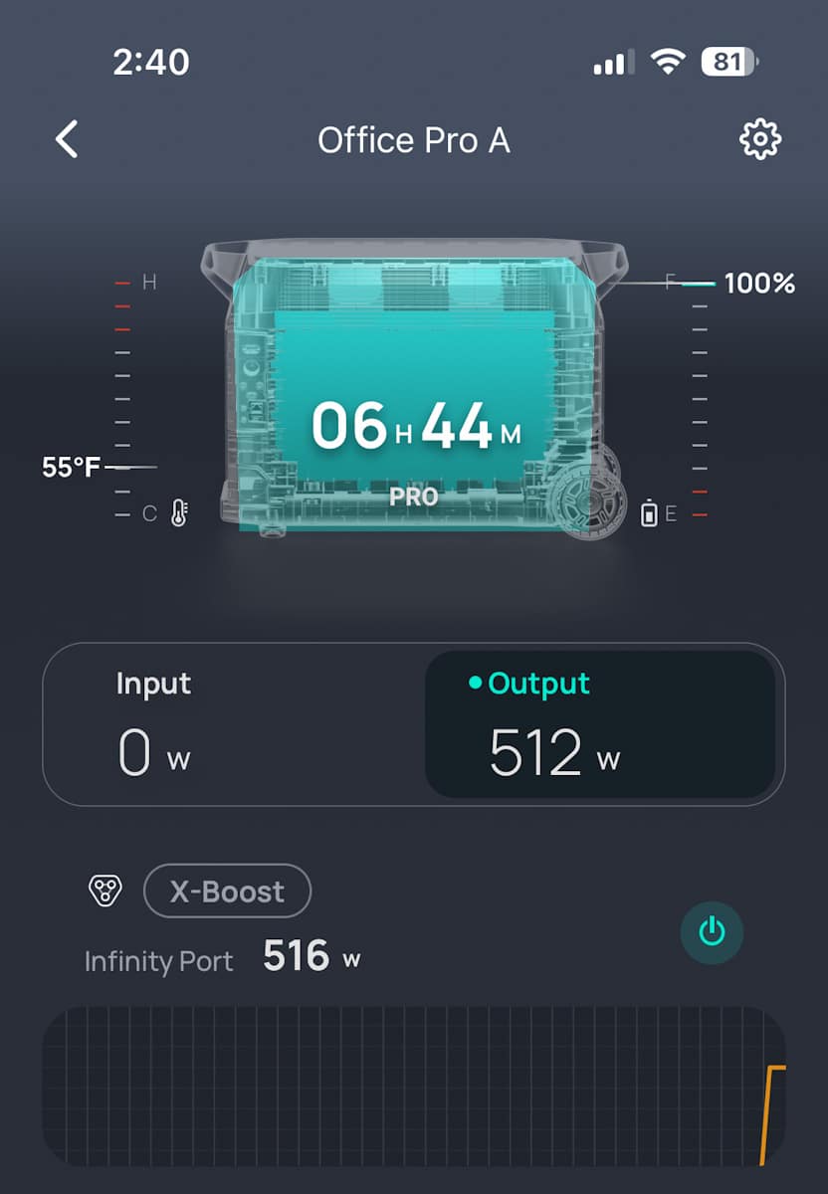Tap the back arrow icon
This screenshot has width=828, height=1194.
pos(67,139)
